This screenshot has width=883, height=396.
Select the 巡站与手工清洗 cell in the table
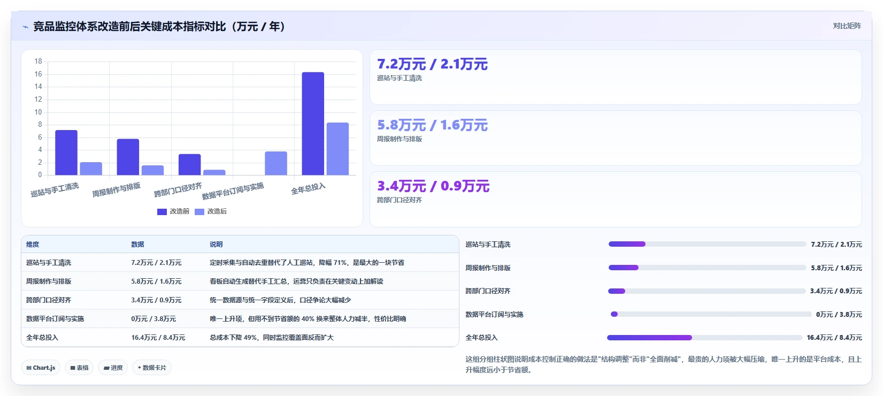(49, 263)
